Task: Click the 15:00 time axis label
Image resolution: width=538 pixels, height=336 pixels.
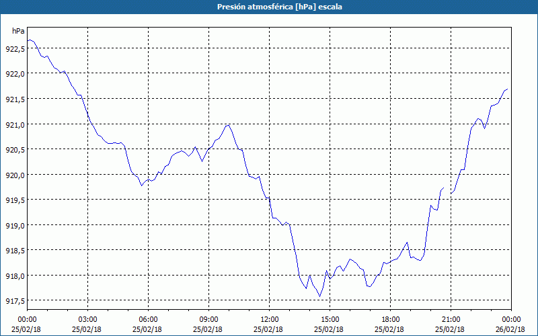Action: (x=330, y=320)
